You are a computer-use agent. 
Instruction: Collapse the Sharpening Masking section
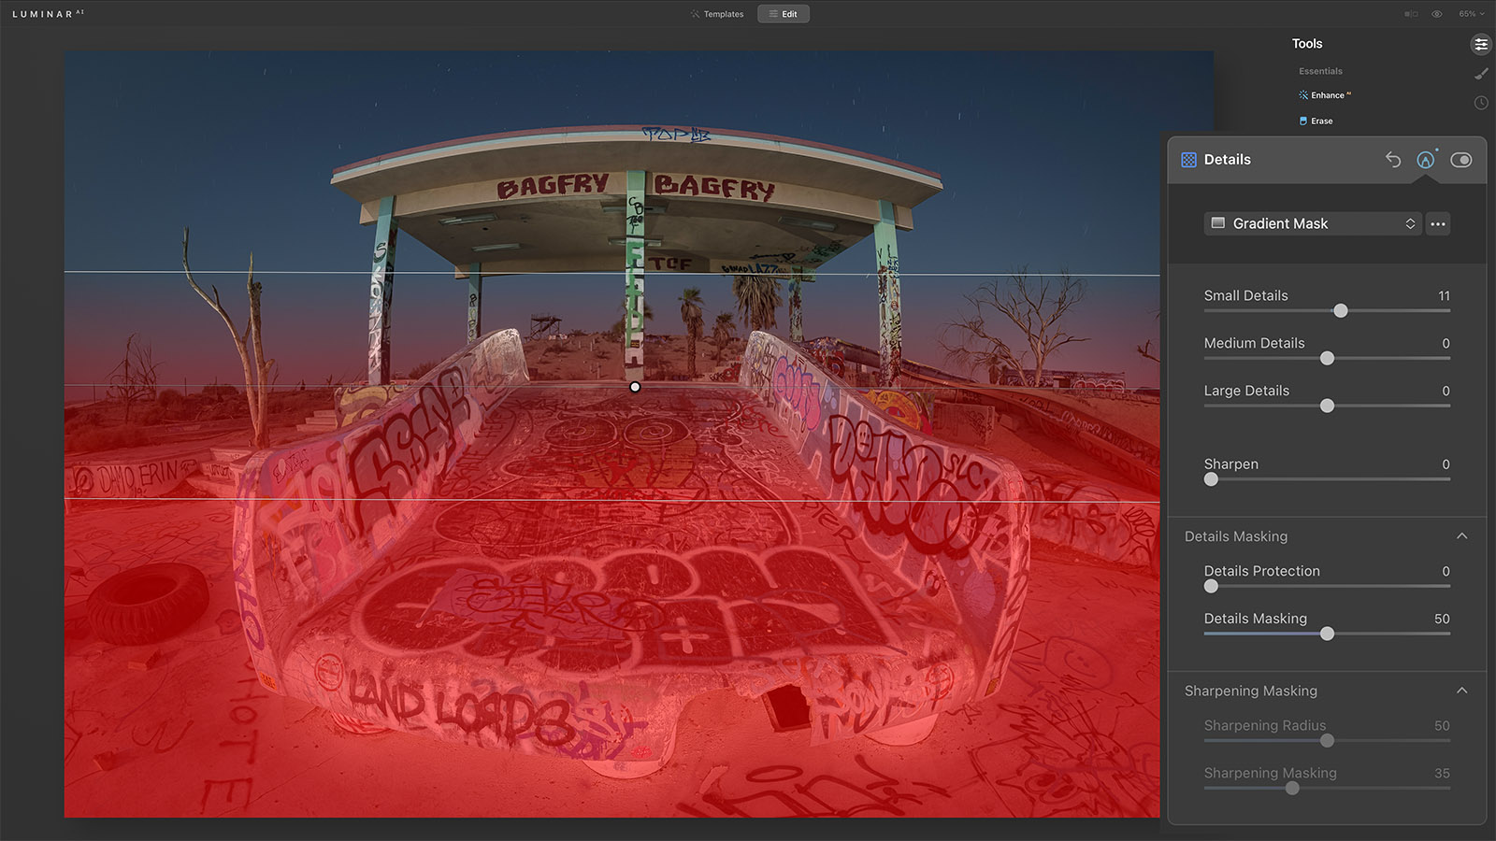click(1461, 691)
